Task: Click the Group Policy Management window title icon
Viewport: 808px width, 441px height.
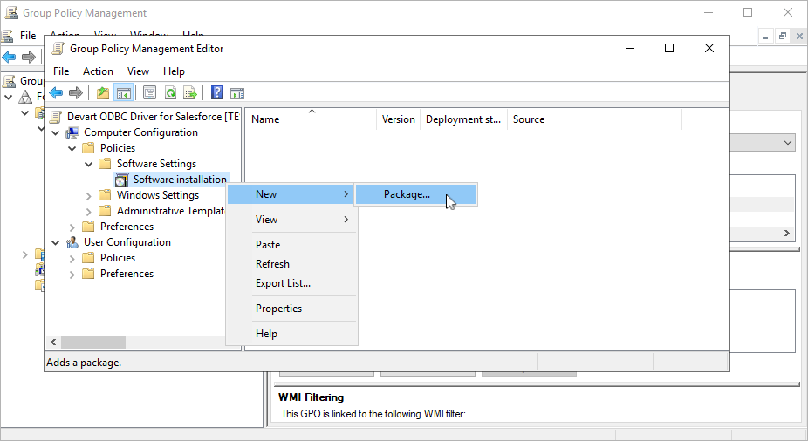Action: click(x=10, y=12)
